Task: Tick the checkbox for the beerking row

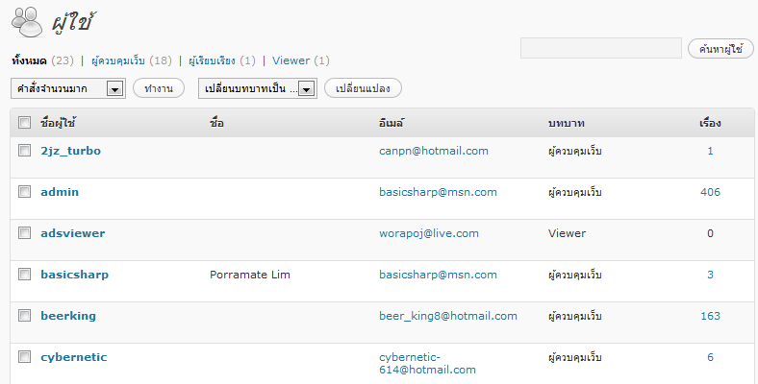Action: (25, 316)
